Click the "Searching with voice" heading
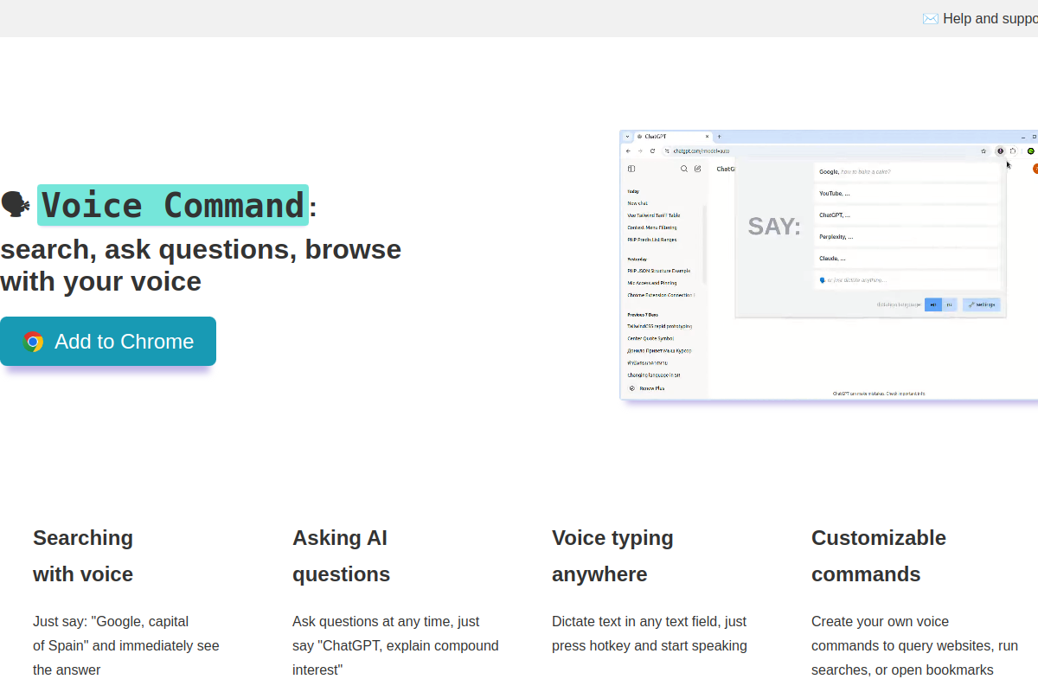 [x=83, y=556]
